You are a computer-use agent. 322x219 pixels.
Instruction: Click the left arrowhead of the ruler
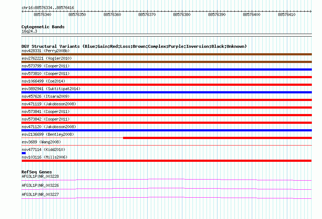[x=22, y=11]
